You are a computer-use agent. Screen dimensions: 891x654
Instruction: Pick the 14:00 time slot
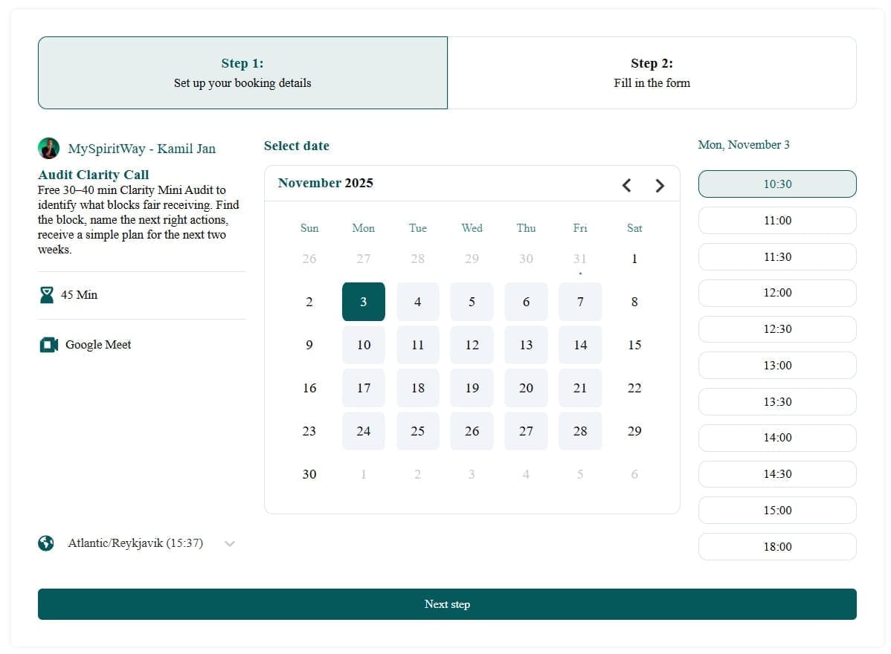[777, 438]
